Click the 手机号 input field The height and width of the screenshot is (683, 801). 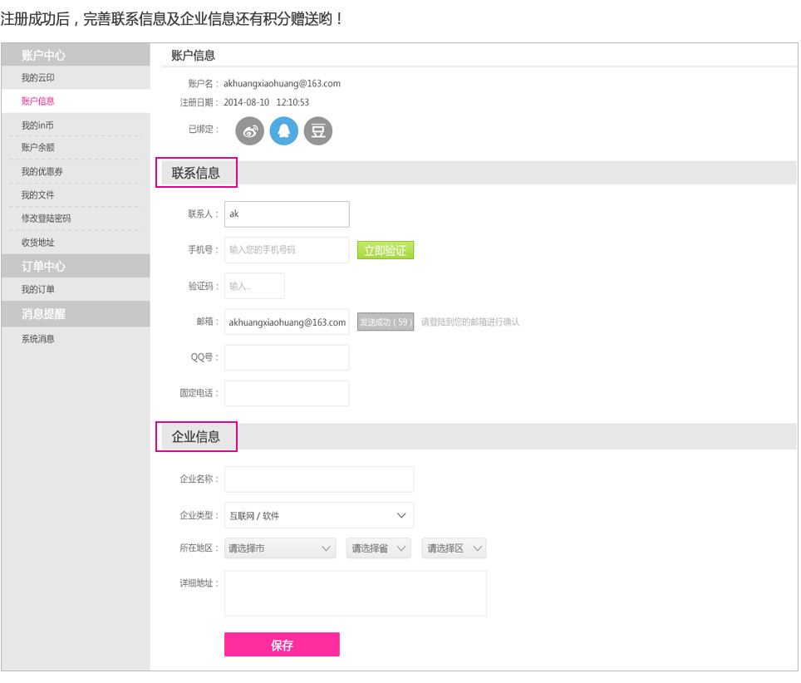click(x=287, y=250)
